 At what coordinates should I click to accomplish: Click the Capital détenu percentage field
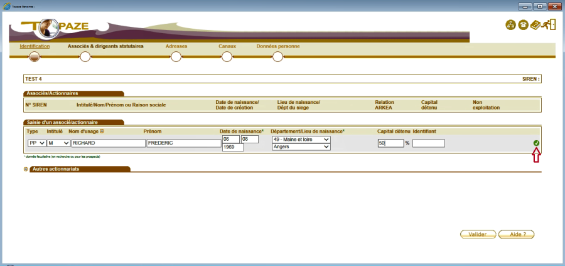(x=390, y=143)
